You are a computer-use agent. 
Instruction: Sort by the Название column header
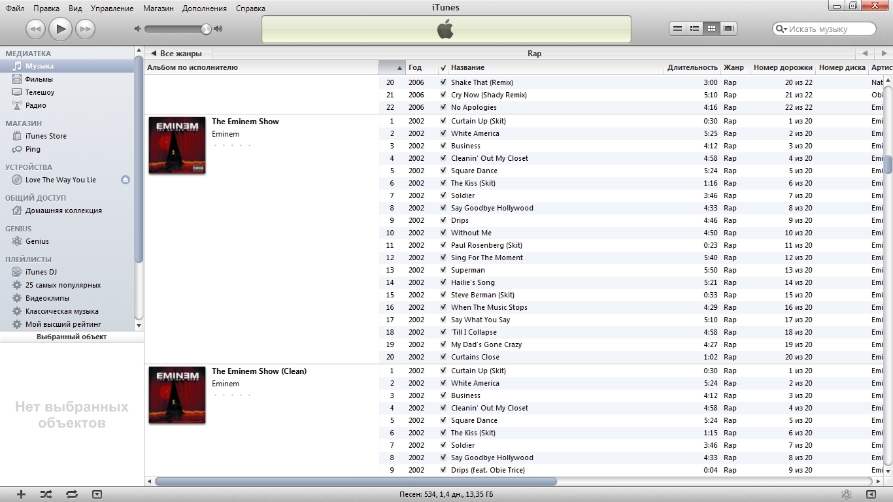pyautogui.click(x=556, y=67)
